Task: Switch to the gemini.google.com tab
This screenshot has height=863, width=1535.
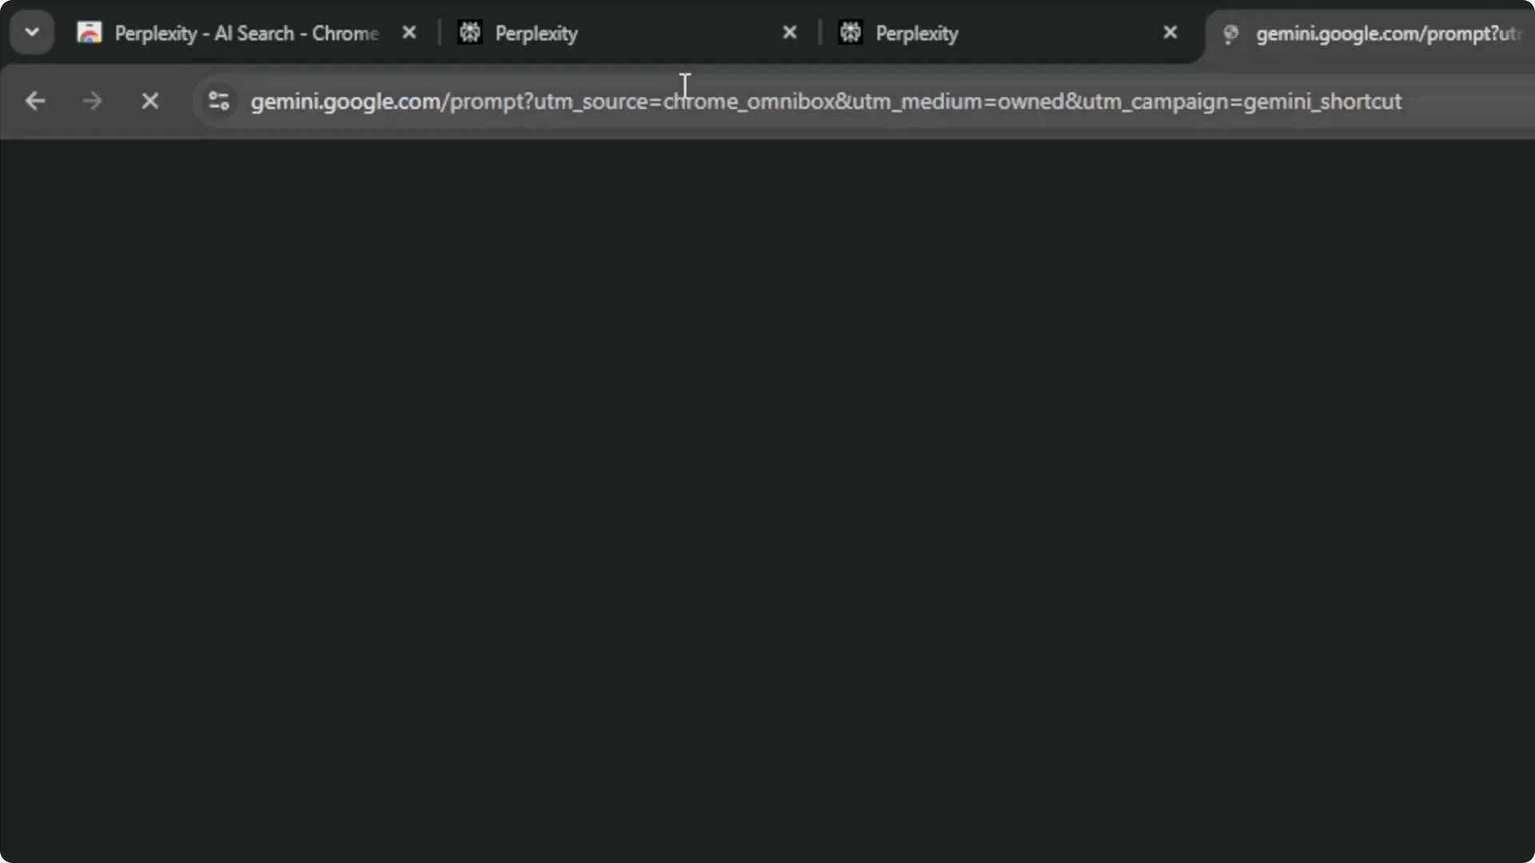Action: (1359, 34)
